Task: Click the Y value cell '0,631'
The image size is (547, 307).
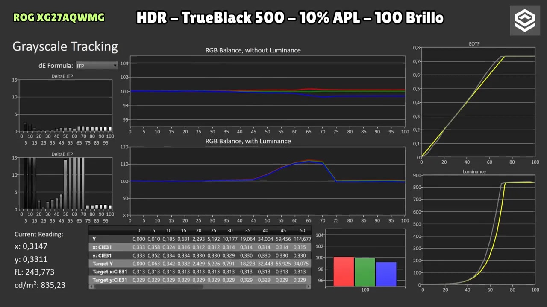Action: pos(184,239)
